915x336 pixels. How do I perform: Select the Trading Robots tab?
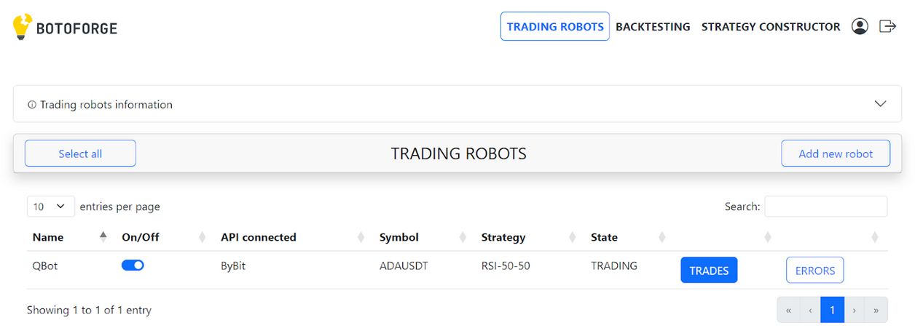pos(555,26)
